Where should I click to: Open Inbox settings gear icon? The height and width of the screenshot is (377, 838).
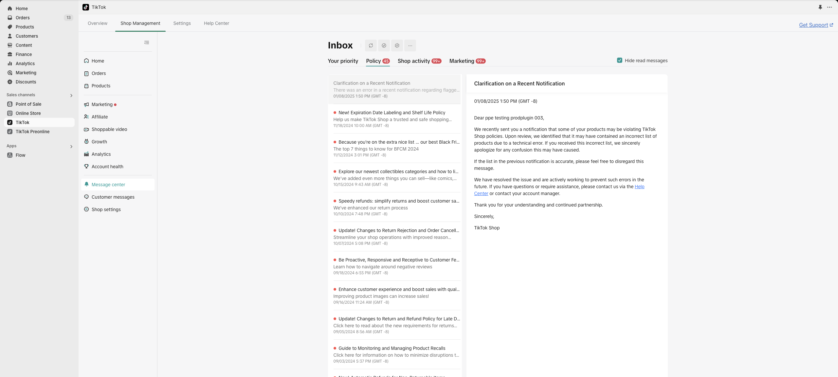397,45
